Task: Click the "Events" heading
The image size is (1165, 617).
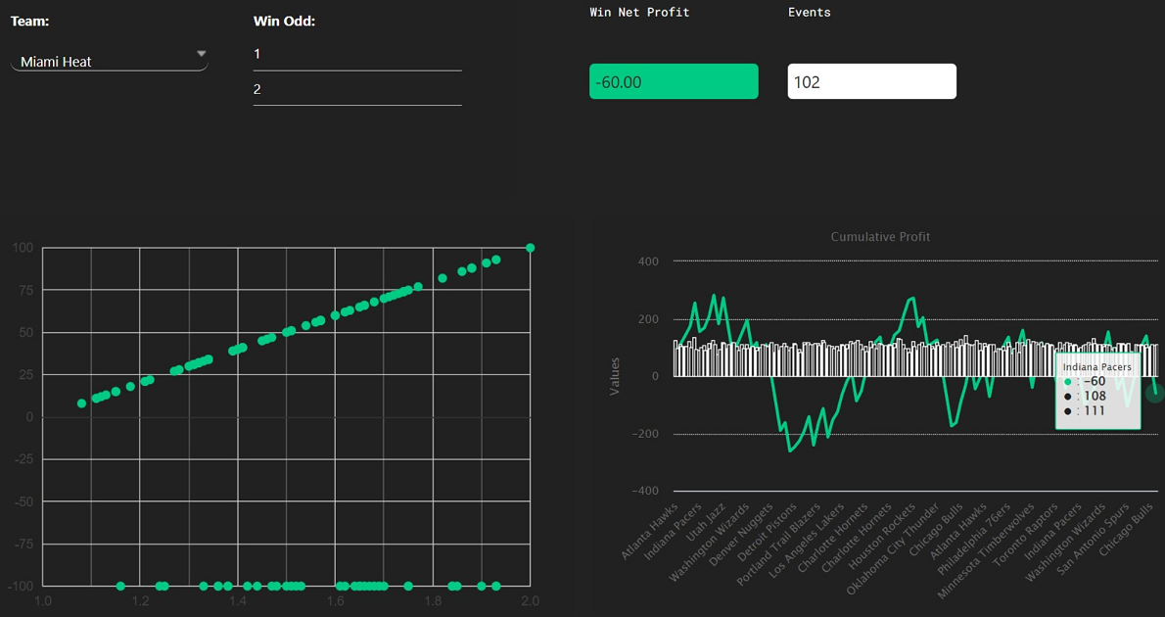Action: click(x=809, y=12)
